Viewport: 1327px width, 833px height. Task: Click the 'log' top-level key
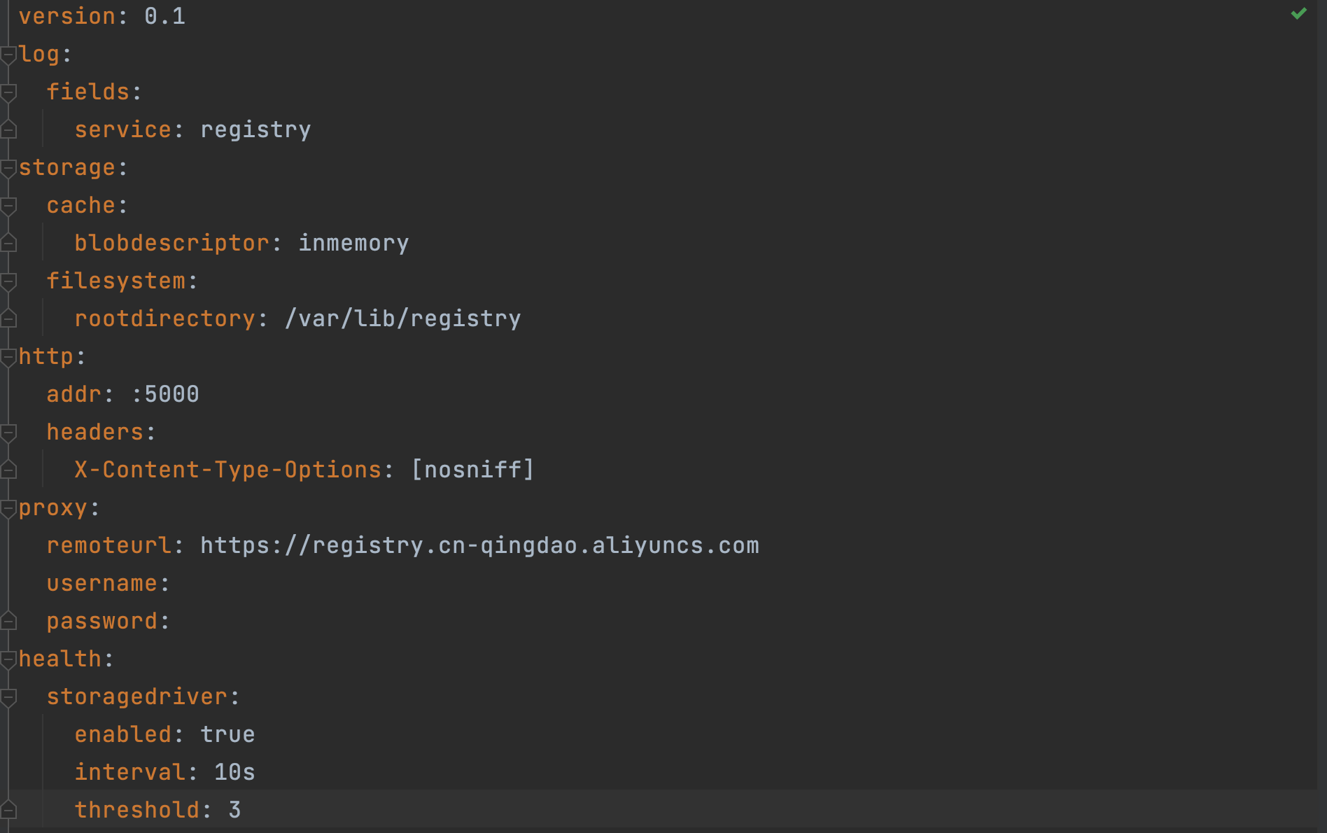pyautogui.click(x=39, y=55)
